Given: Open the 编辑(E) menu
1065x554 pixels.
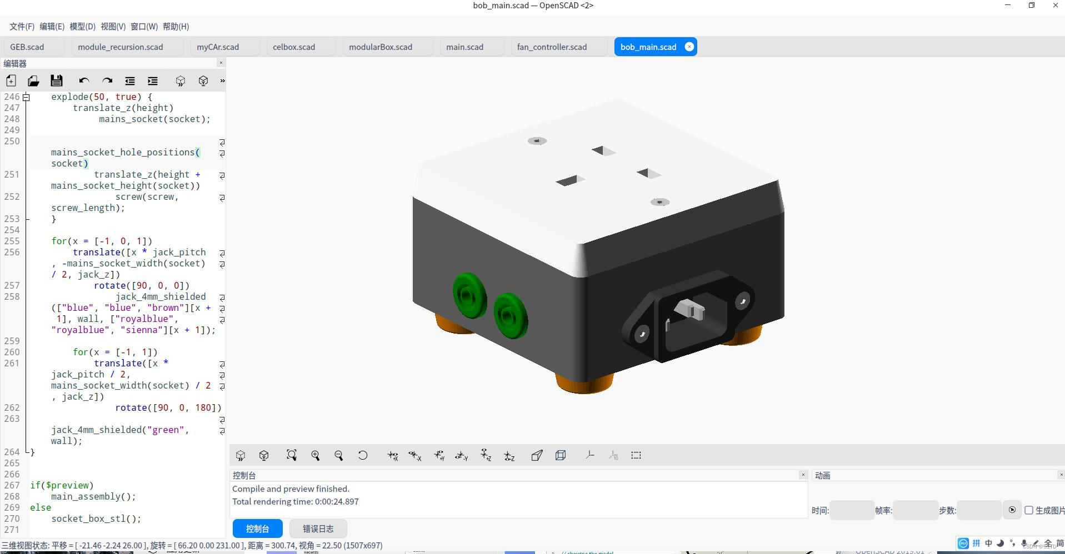Looking at the screenshot, I should 52,26.
